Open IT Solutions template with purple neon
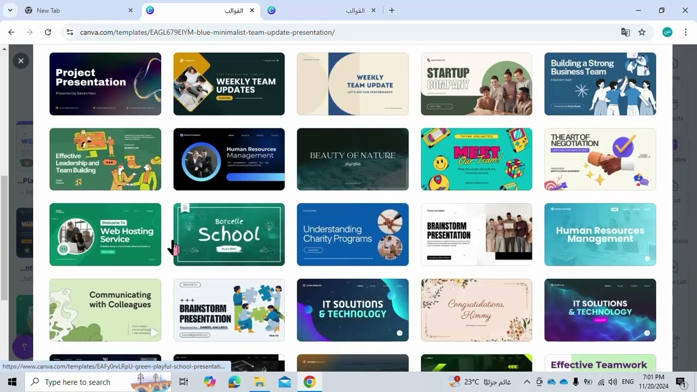Viewport: 697px width, 392px height. tap(600, 310)
